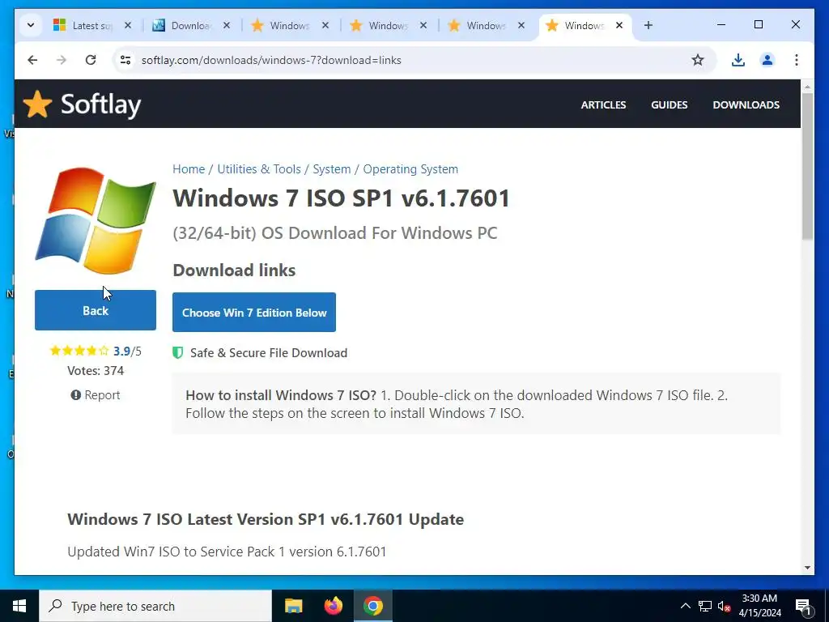829x622 pixels.
Task: Open the network tray icon
Action: pyautogui.click(x=705, y=606)
